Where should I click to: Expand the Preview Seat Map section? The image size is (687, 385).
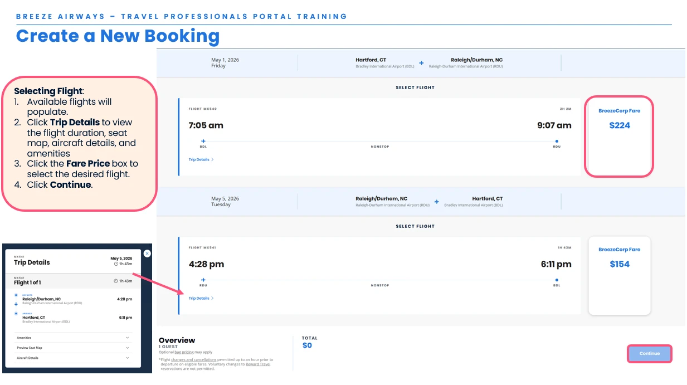(x=73, y=348)
